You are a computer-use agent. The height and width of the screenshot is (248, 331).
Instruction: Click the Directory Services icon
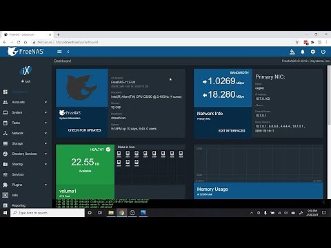[5, 154]
